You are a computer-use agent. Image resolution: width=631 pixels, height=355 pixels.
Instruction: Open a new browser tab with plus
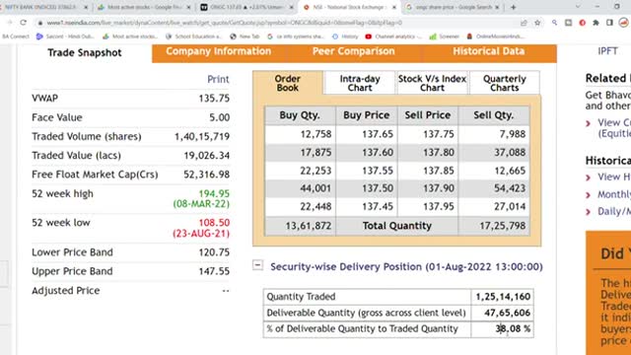[513, 7]
